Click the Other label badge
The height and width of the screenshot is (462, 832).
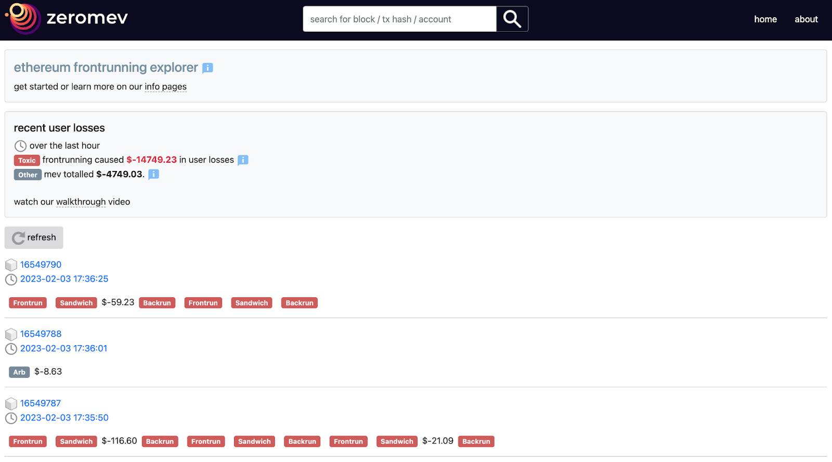(x=28, y=175)
